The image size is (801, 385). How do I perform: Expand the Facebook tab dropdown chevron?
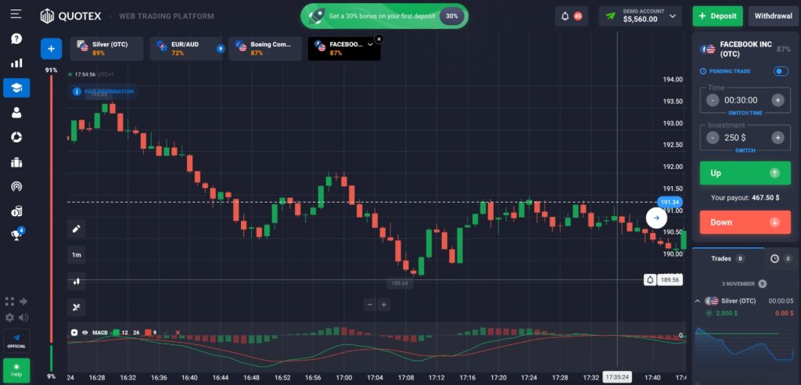[370, 45]
